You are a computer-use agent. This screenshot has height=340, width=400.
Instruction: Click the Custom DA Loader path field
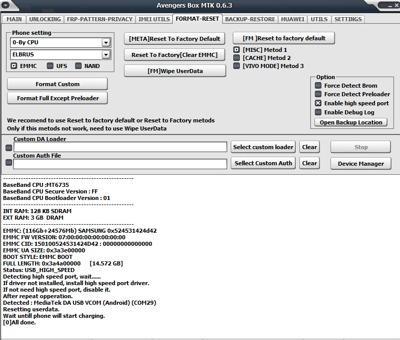(120, 147)
